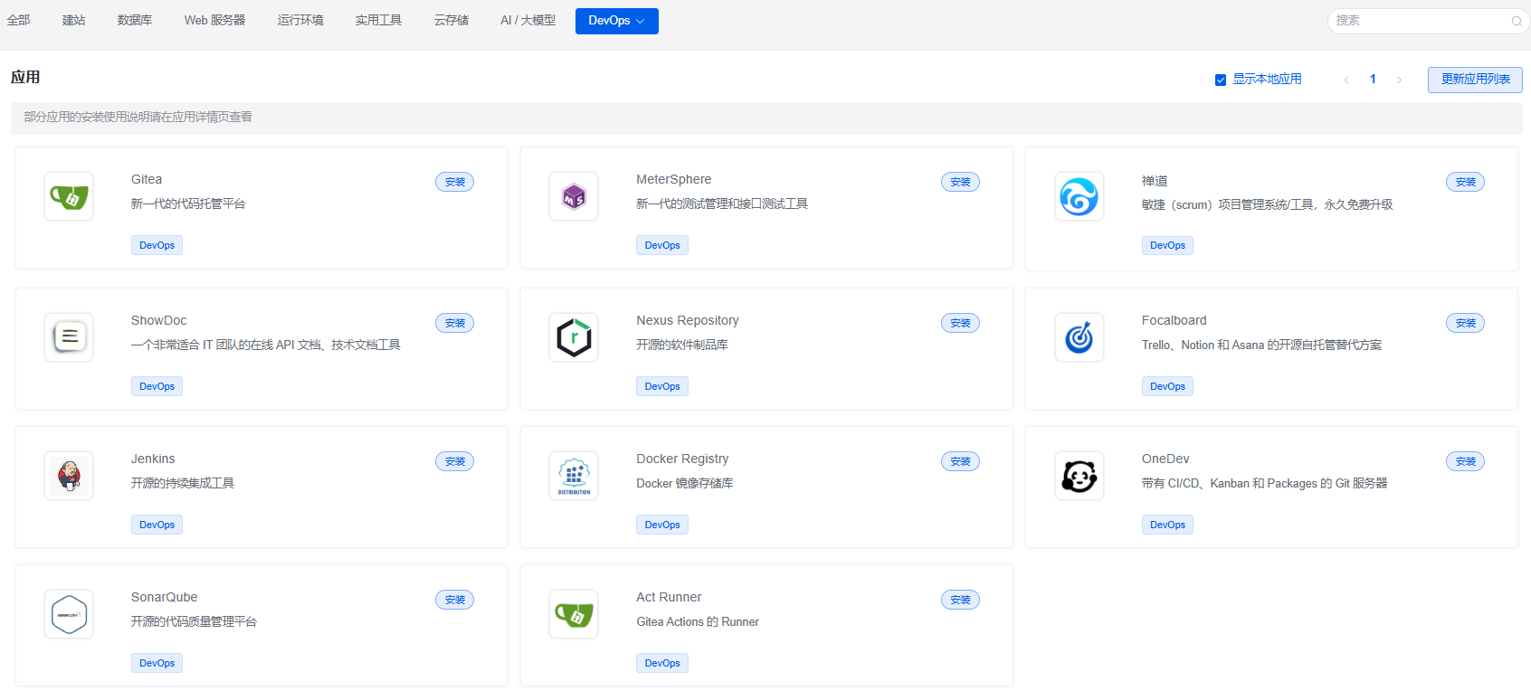Click the 更新应用列表 button
The image size is (1531, 691).
tap(1475, 80)
